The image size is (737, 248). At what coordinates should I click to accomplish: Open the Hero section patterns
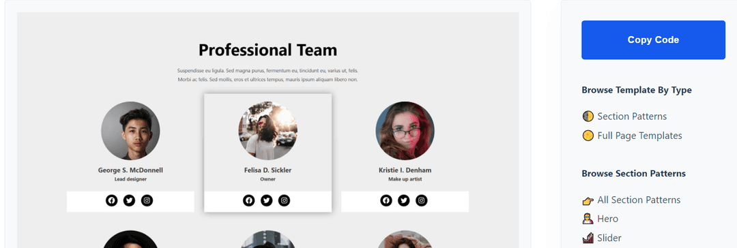601,219
